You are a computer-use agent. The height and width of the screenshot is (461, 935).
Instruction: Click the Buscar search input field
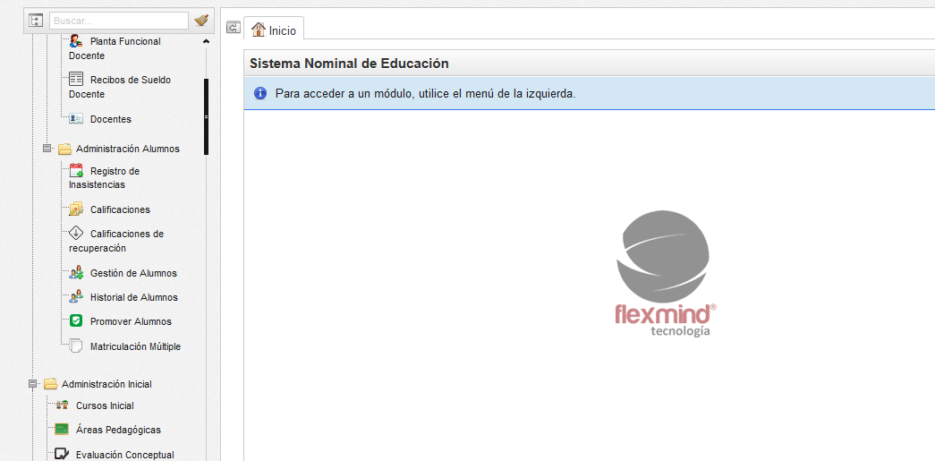click(119, 21)
